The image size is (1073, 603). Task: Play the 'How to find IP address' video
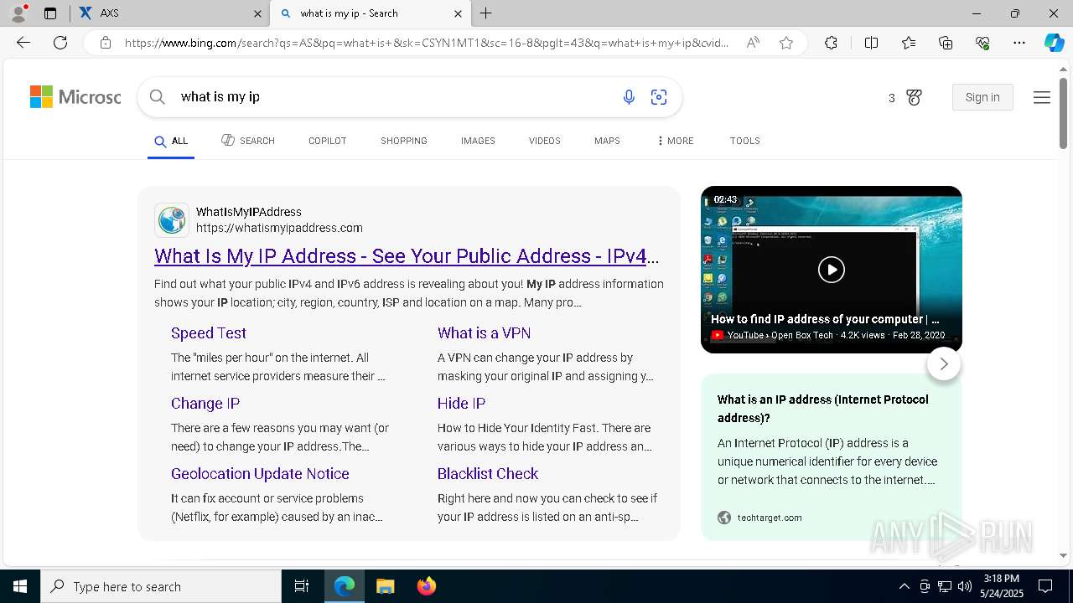(x=832, y=270)
